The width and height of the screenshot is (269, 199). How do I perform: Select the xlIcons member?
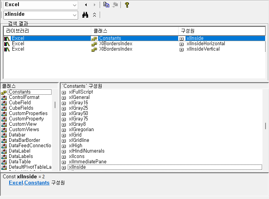[77, 156]
